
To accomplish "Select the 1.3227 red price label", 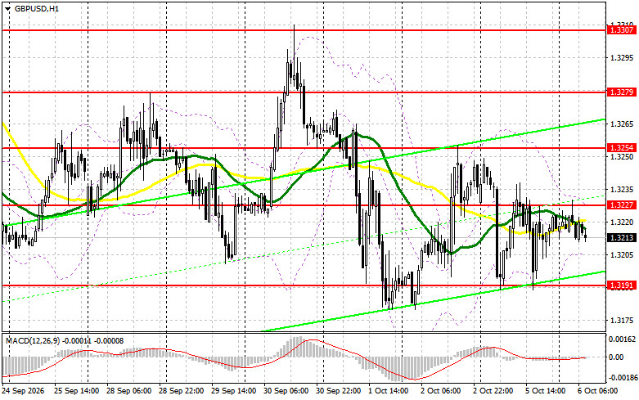I will [622, 205].
